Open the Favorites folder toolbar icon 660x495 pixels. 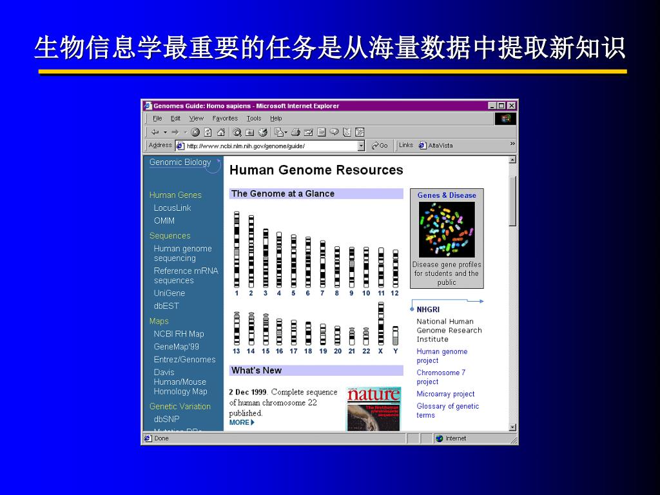[x=249, y=132]
